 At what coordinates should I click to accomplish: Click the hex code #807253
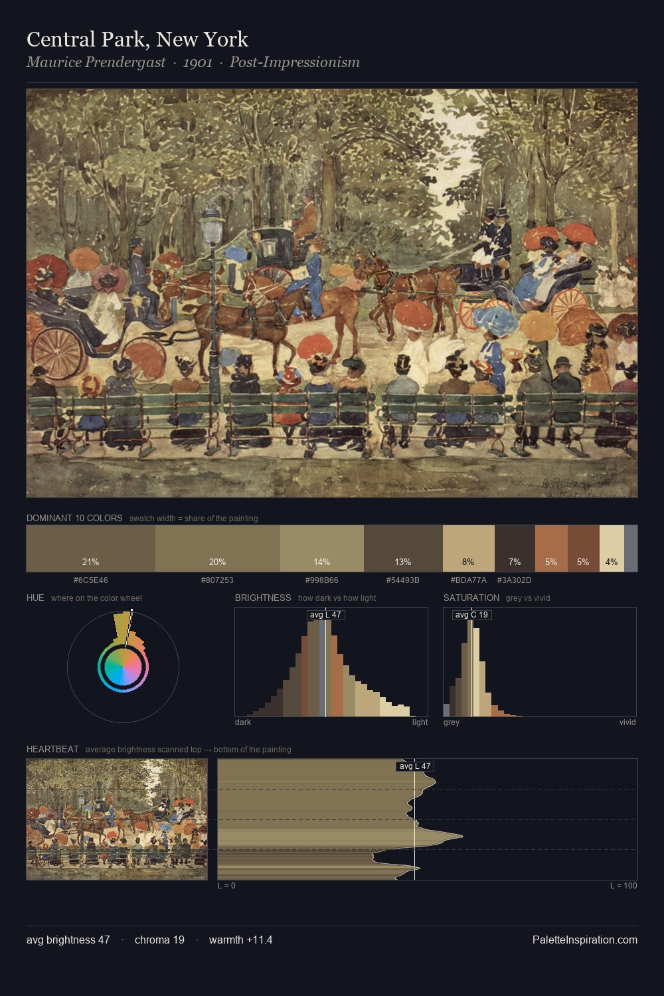tap(217, 580)
